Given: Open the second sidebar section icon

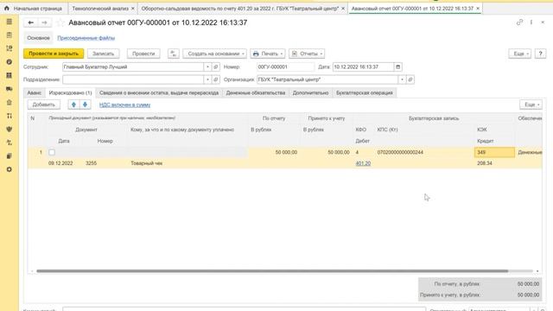Looking at the screenshot, I should point(10,35).
